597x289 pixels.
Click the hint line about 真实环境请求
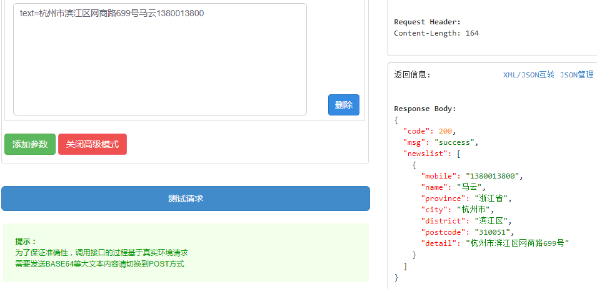click(102, 253)
